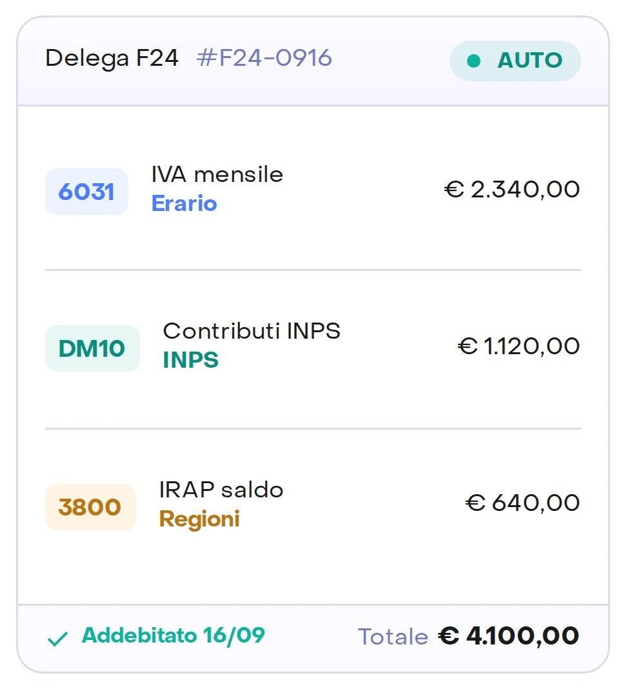The width and height of the screenshot is (625, 689).
Task: Select the € 2.340,00 amount
Action: pos(511,190)
